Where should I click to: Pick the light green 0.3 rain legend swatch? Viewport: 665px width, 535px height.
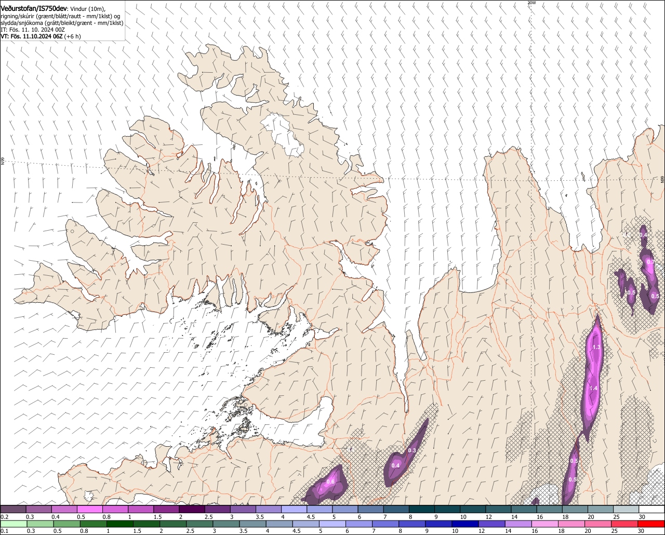[39, 524]
